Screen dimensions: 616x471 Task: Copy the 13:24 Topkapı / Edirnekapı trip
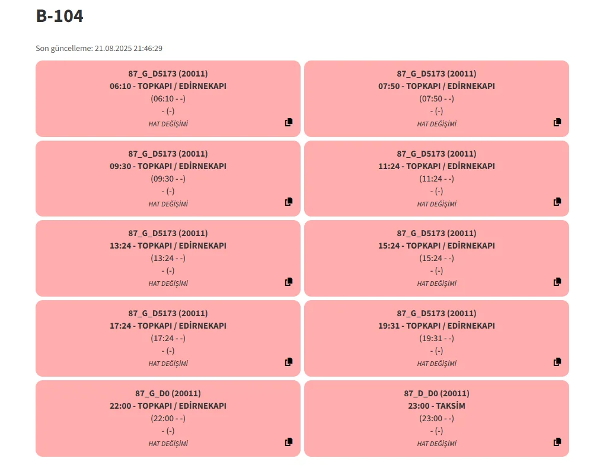pyautogui.click(x=289, y=282)
